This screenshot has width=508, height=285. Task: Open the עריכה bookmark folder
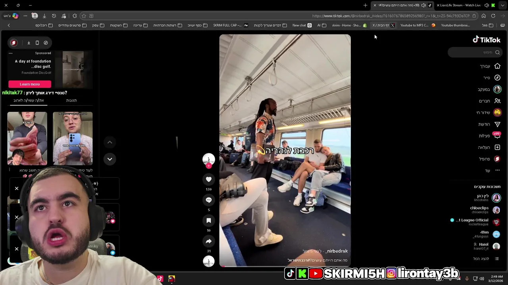(140, 25)
